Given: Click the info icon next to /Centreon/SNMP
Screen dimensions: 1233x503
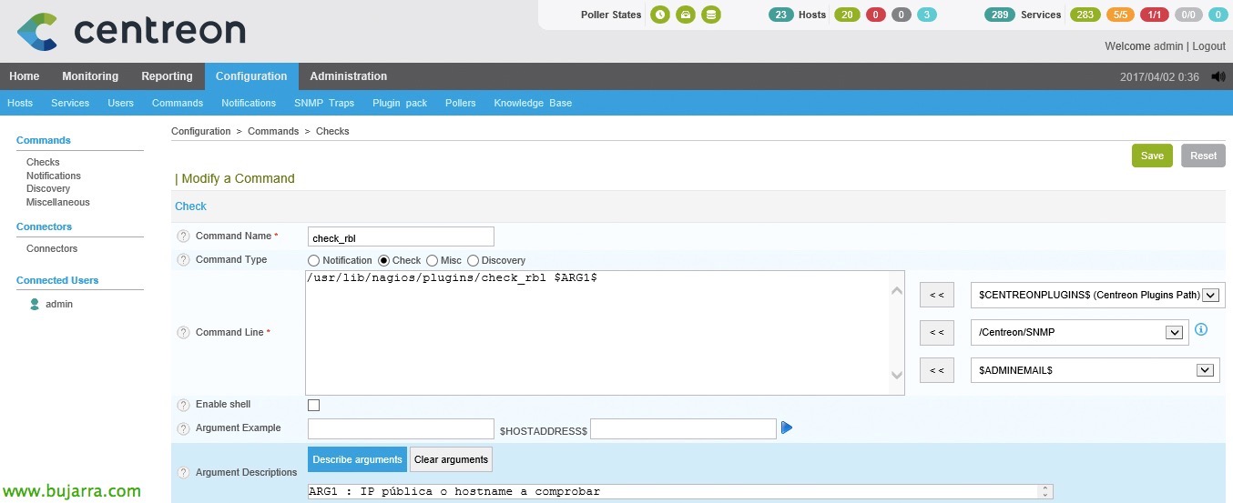Looking at the screenshot, I should 1201,329.
